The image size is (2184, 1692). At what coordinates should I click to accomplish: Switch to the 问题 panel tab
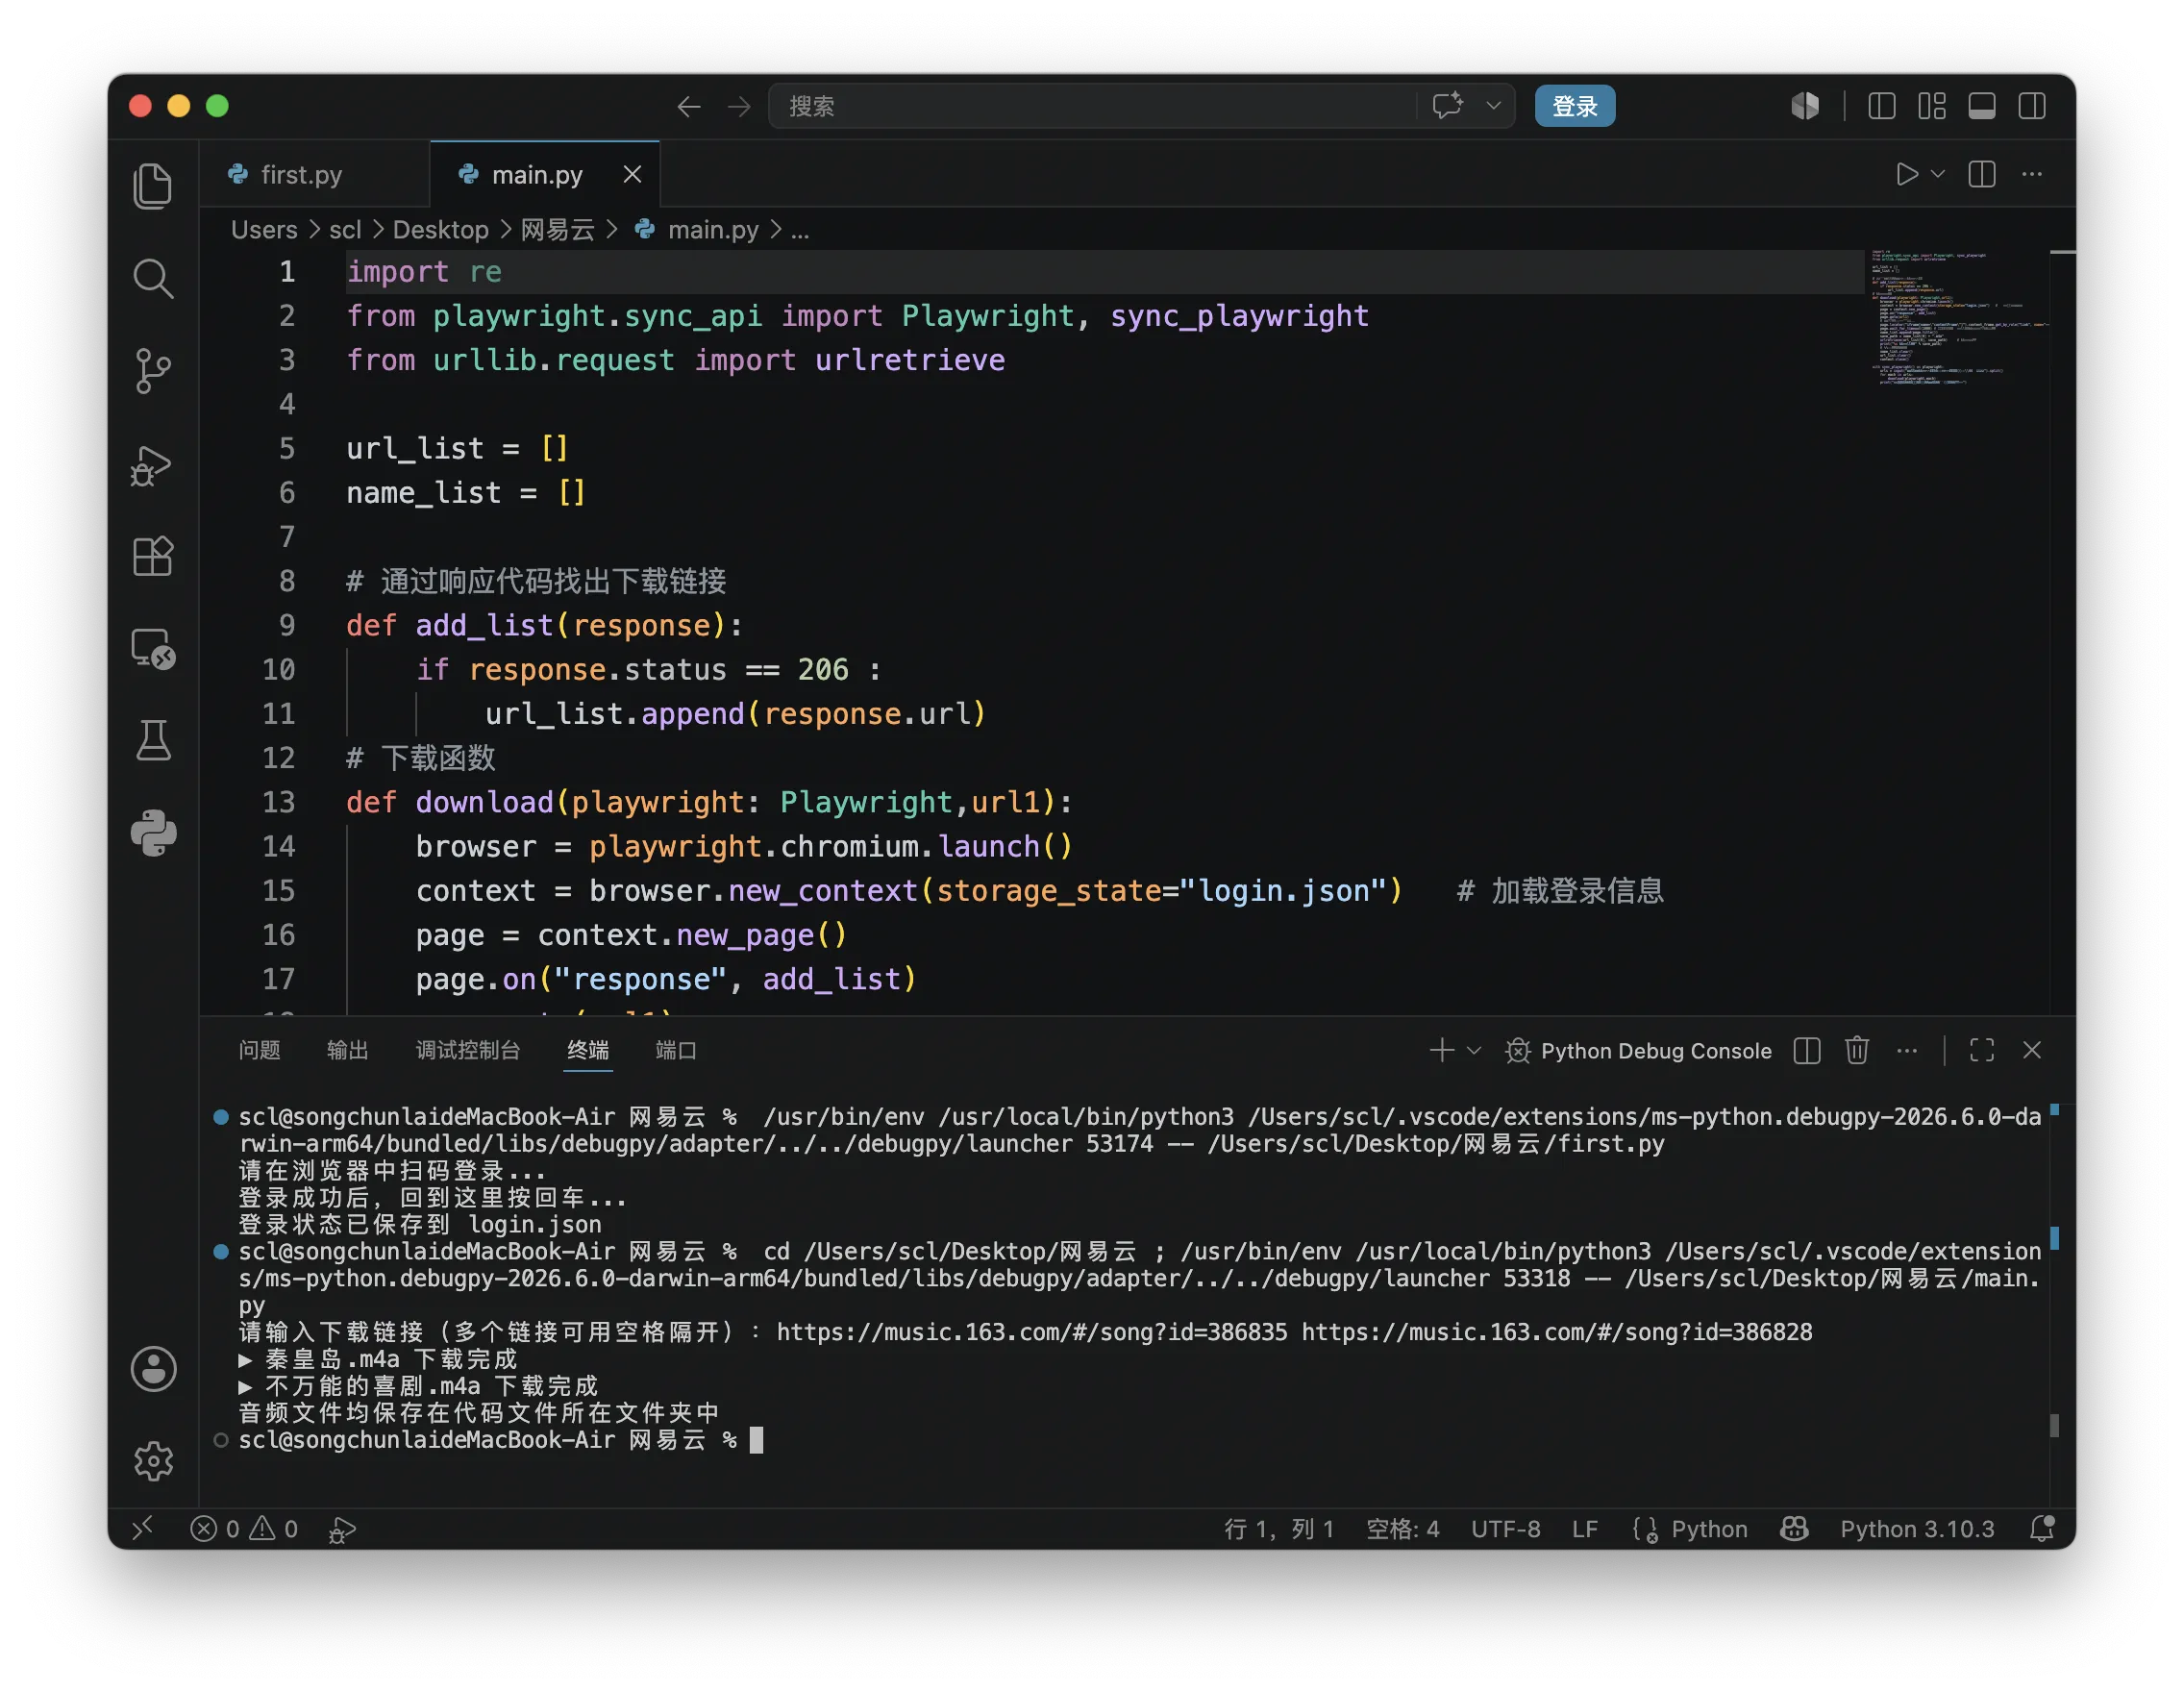[x=260, y=1050]
